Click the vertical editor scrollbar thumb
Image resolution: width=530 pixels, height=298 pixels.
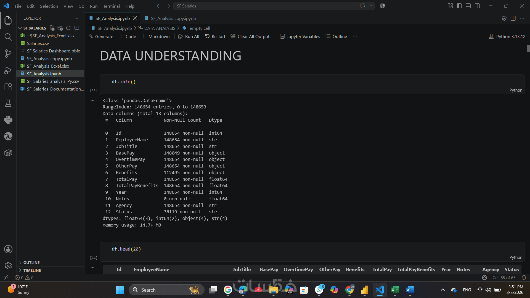pyautogui.click(x=528, y=49)
